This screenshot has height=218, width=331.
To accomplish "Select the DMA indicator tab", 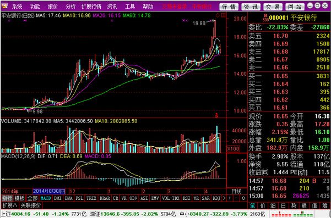I will (69, 198).
